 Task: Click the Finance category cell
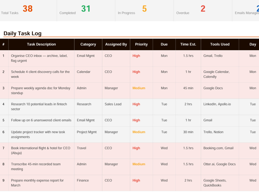(x=88, y=183)
